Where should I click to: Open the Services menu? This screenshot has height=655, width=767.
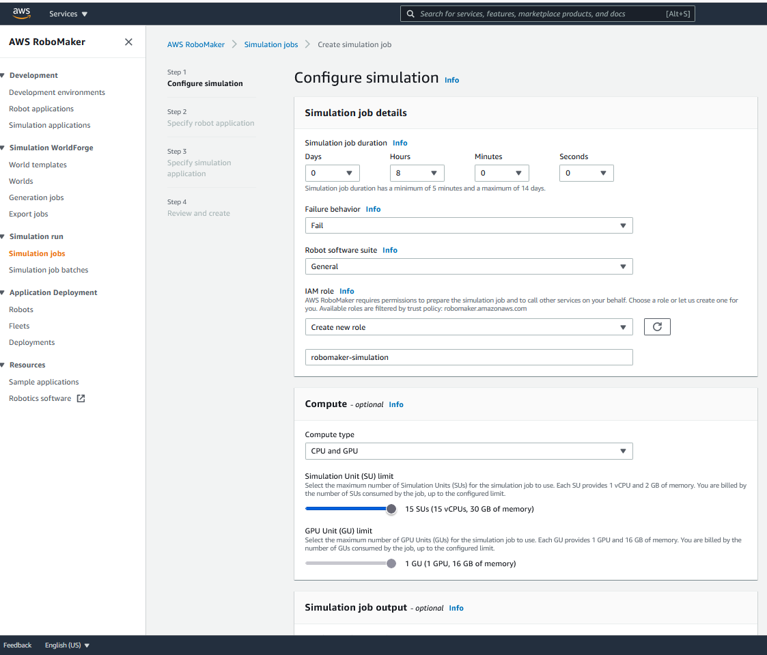(x=68, y=14)
